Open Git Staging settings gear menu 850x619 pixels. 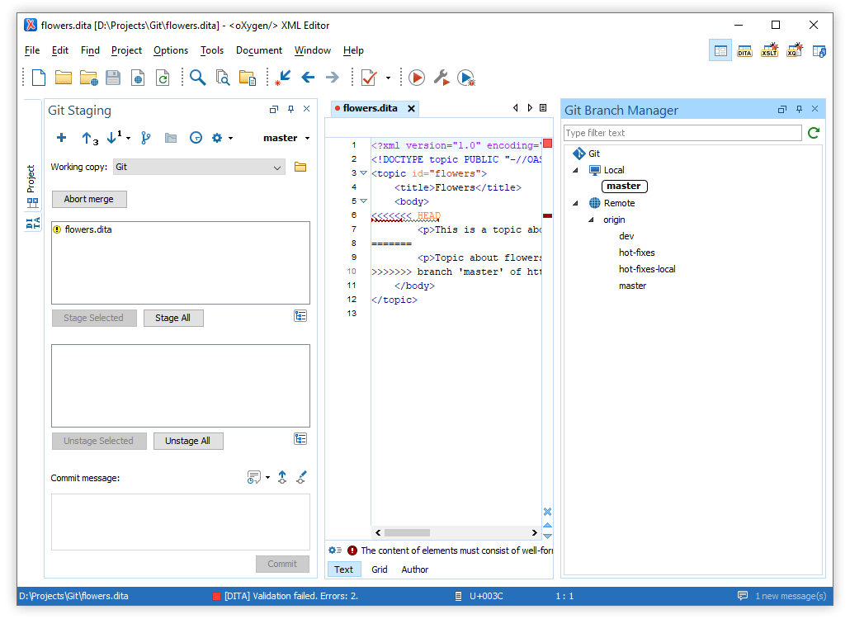pyautogui.click(x=222, y=138)
